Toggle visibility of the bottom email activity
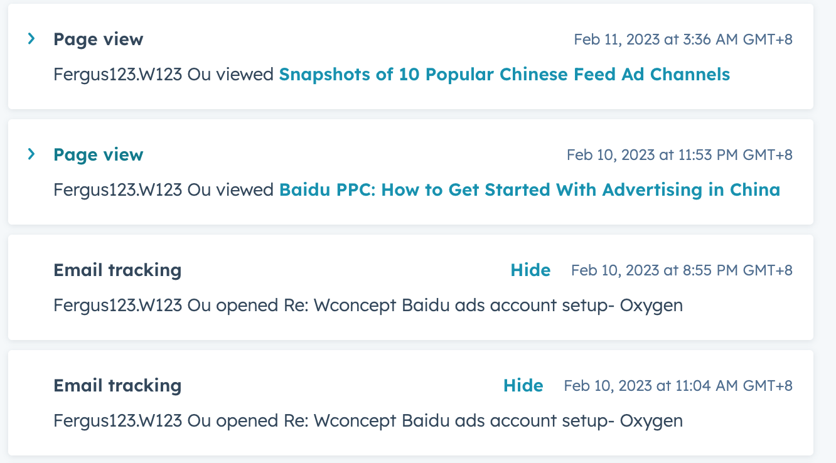Screen dimensions: 836x463 click(x=523, y=385)
